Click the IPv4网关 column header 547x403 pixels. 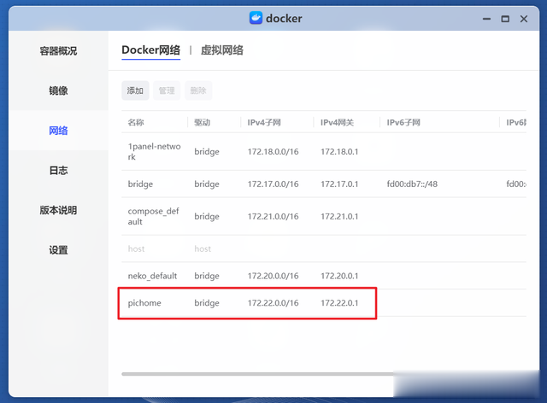338,122
